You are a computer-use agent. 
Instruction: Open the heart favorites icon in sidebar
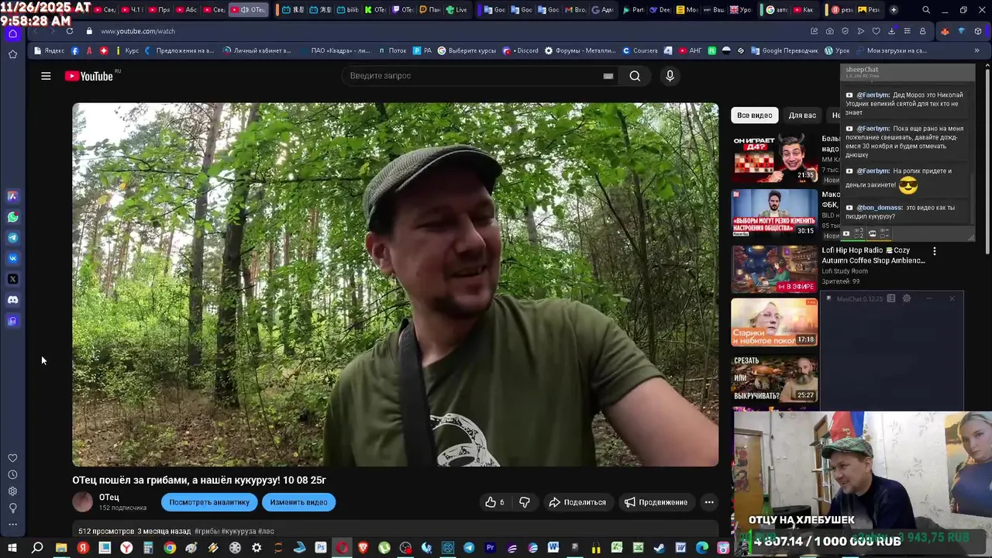point(12,458)
